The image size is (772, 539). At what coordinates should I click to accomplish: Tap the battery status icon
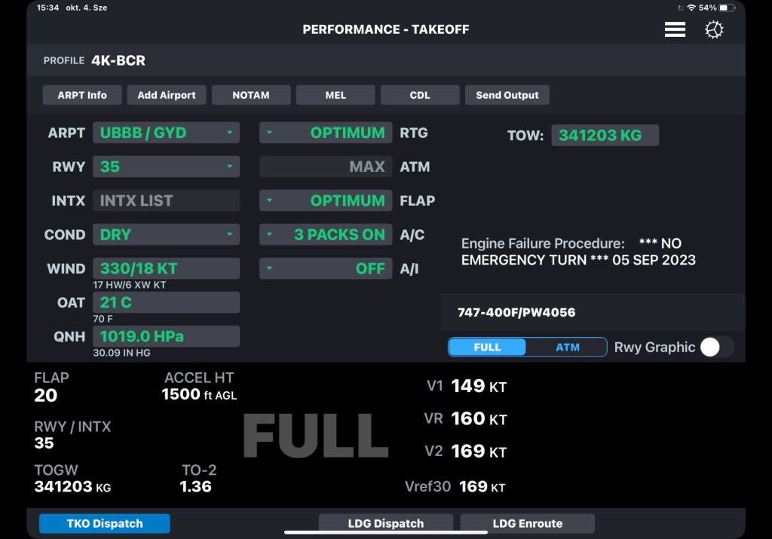coord(725,8)
